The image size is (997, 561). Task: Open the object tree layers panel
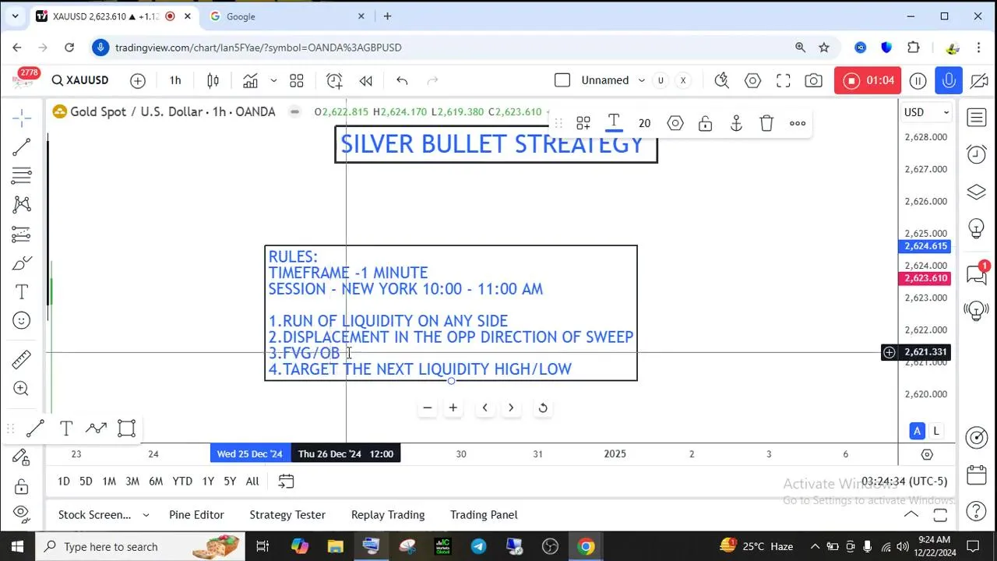pos(976,192)
